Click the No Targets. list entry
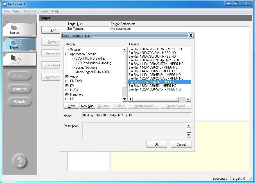This screenshot has width=255, height=183. 76,29
